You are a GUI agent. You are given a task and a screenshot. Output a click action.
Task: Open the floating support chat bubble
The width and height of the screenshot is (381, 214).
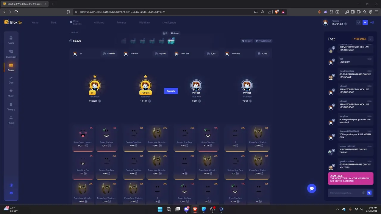tap(312, 188)
